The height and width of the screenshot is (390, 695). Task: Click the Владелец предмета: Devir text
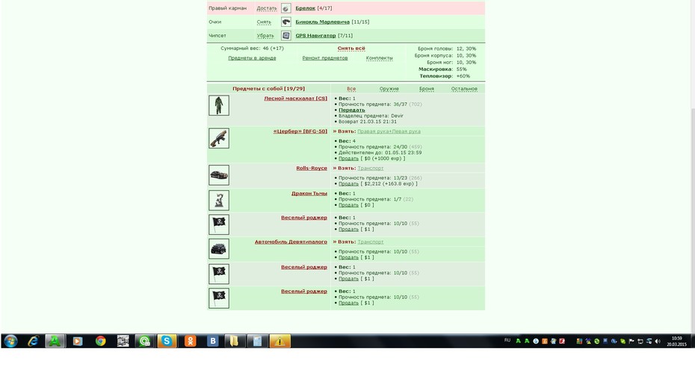371,116
